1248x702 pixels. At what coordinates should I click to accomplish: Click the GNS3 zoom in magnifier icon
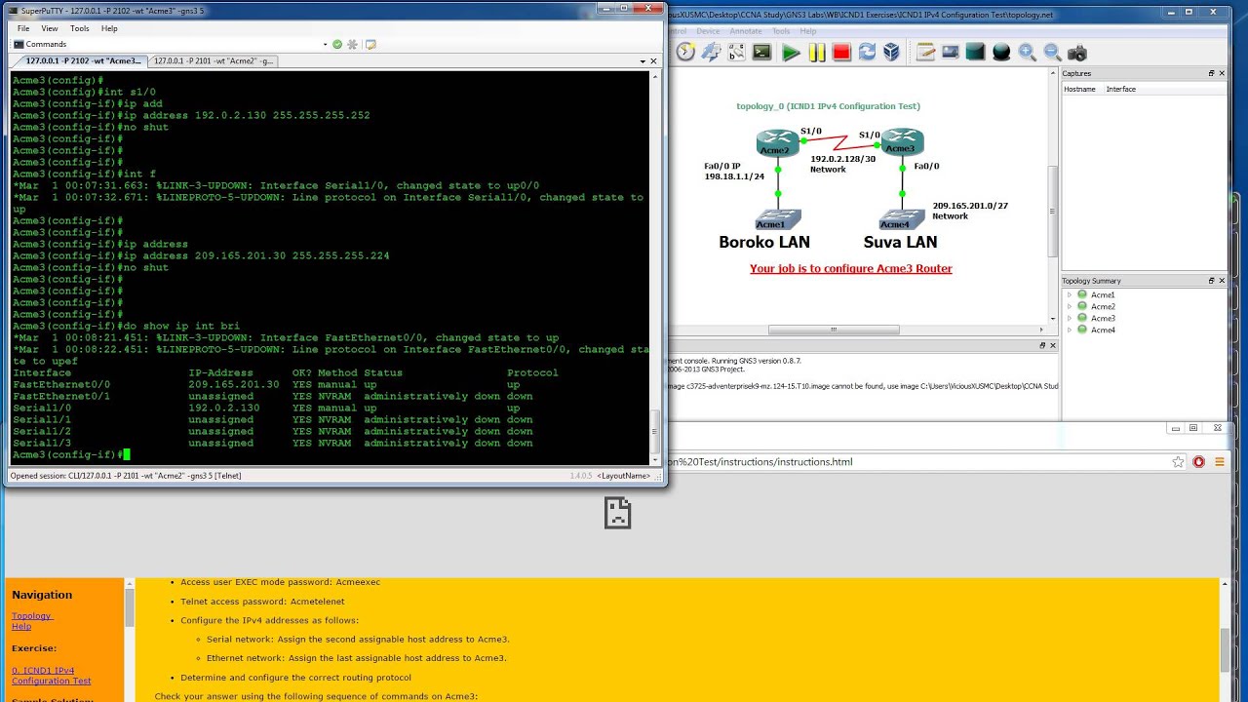(x=1027, y=53)
